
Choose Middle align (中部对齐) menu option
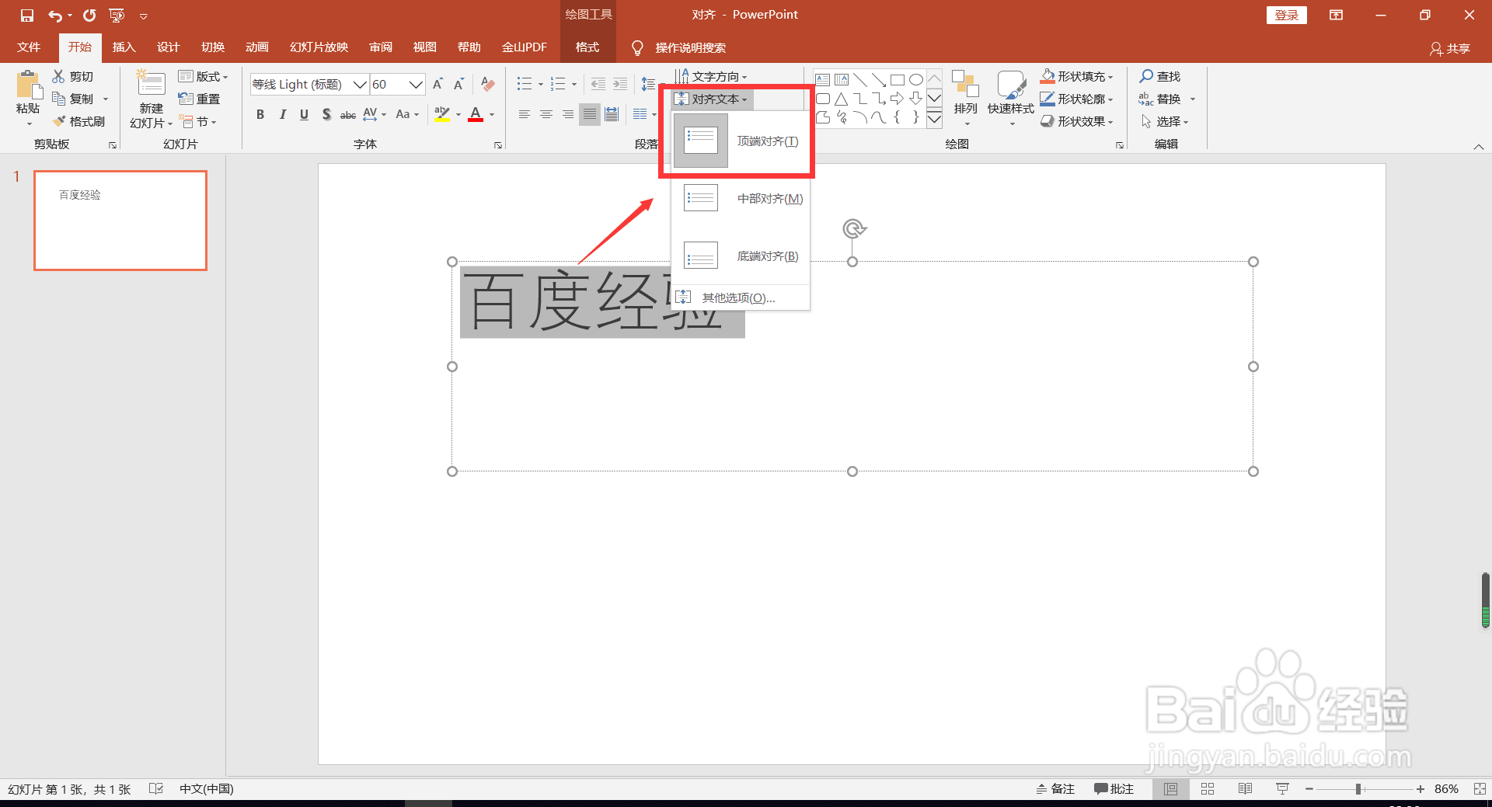[741, 198]
